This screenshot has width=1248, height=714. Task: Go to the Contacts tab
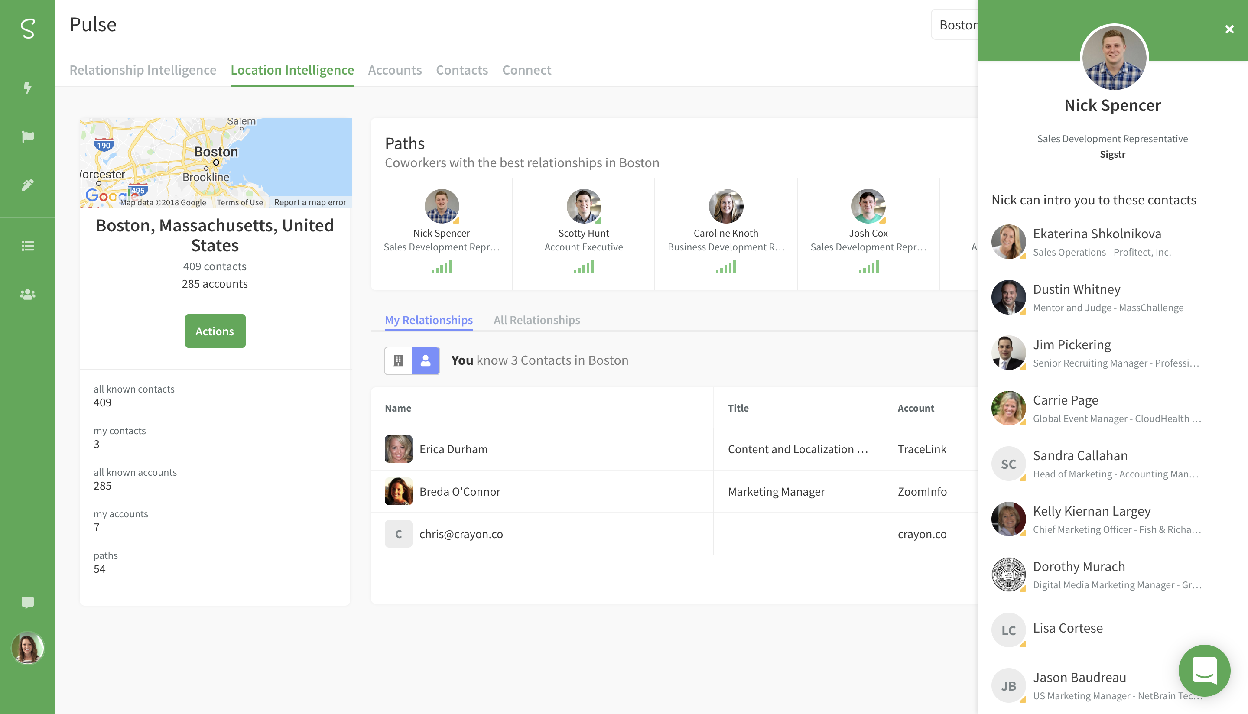[462, 70]
